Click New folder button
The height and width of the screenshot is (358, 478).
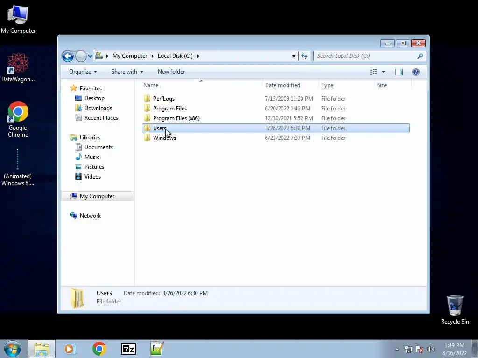[x=171, y=72]
